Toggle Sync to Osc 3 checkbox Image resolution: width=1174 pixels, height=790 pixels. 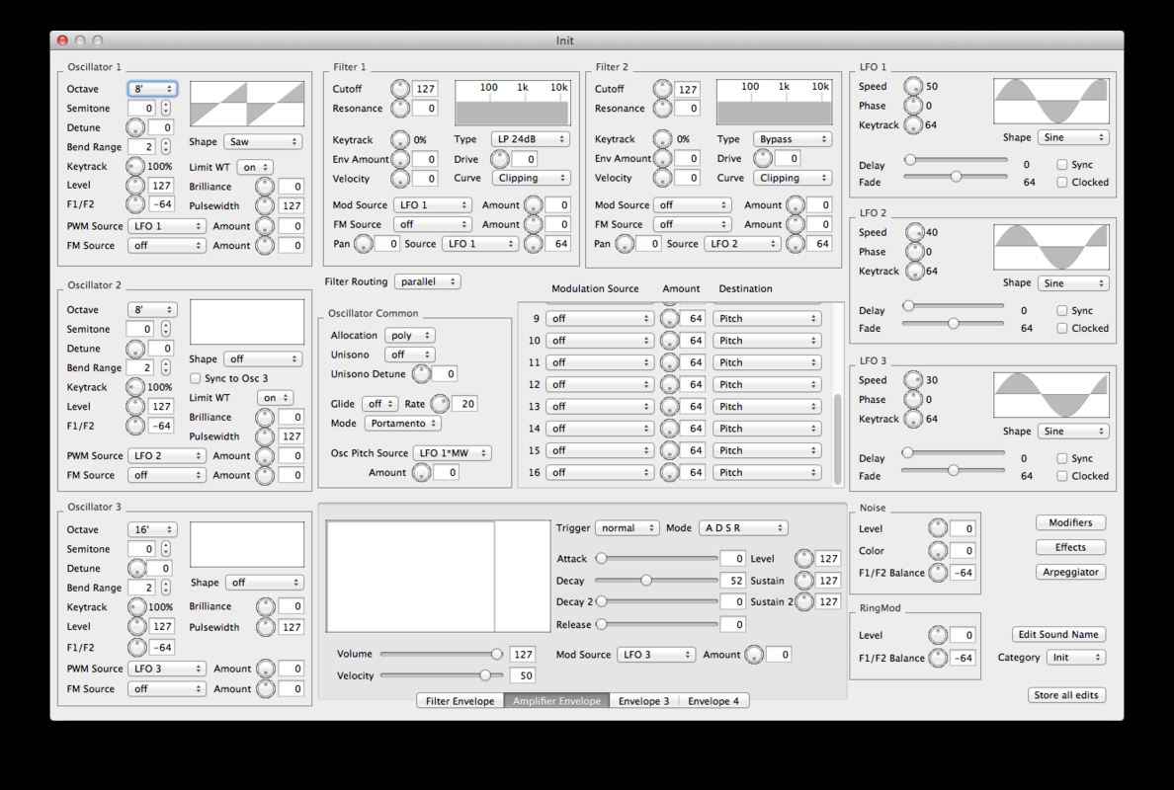tap(195, 378)
